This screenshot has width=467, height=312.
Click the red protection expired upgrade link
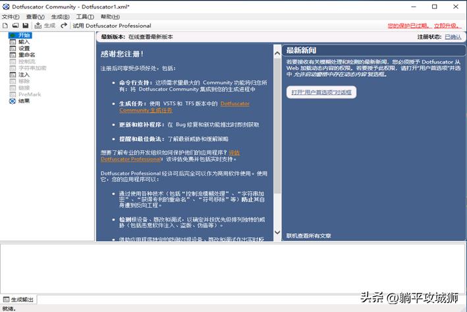tap(424, 26)
